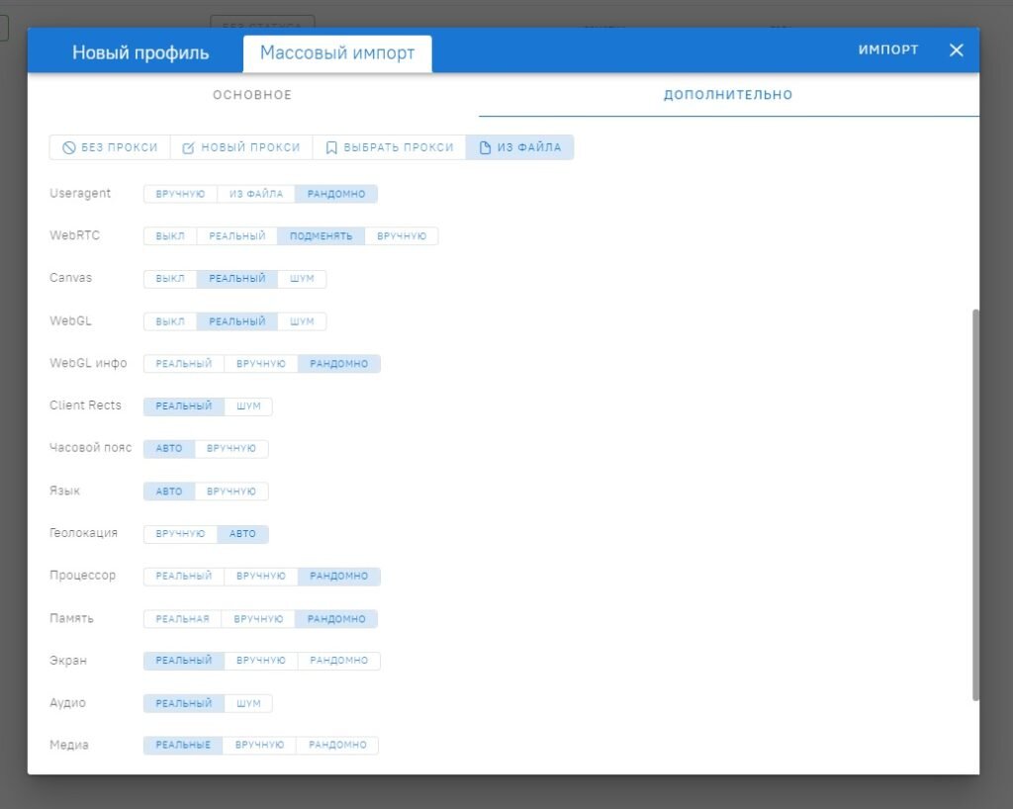Choose Выбрать прокси option
Image resolution: width=1013 pixels, height=809 pixels.
(390, 147)
